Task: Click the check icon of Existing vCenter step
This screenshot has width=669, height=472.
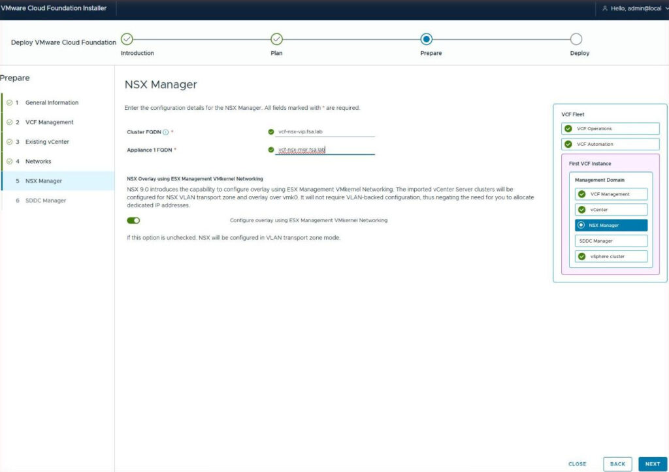Action: (9, 142)
